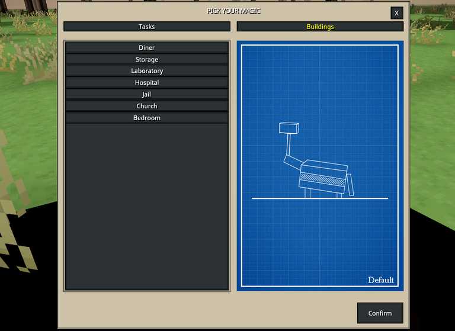
Task: Click the Default blueprint preview image
Action: 320,166
